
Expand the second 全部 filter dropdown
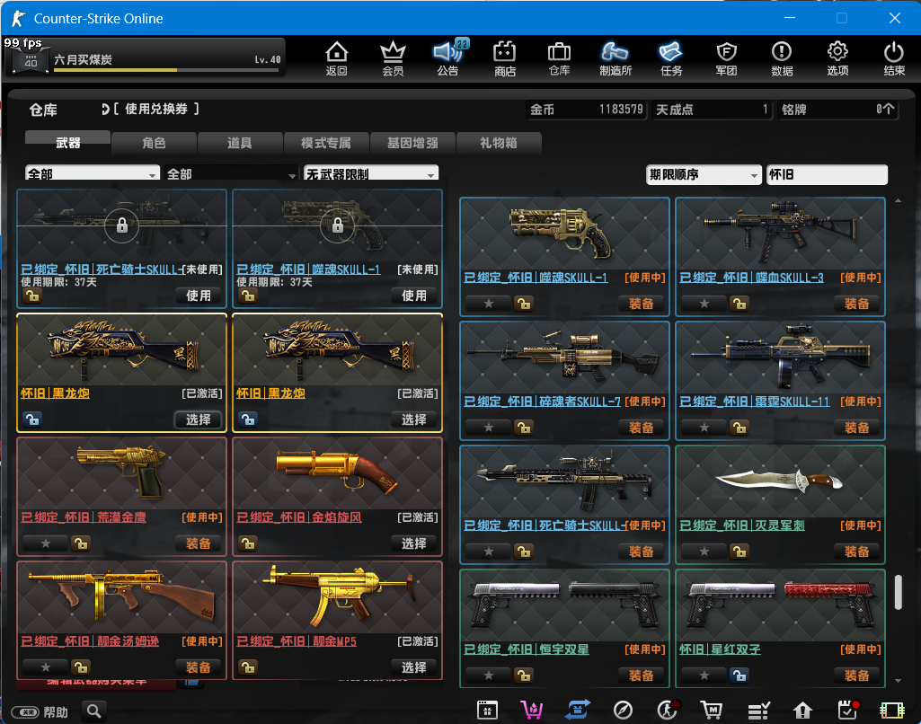pos(232,173)
